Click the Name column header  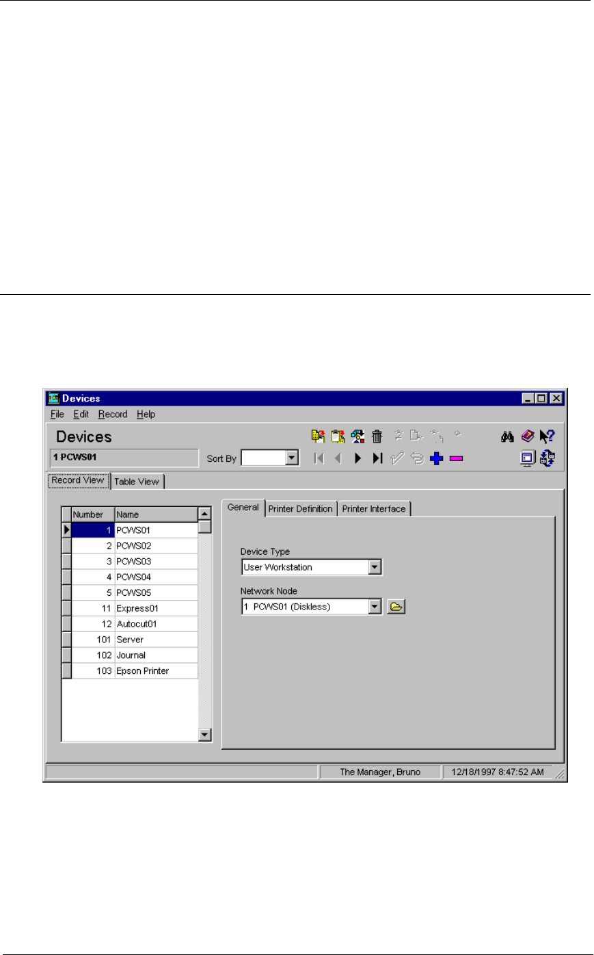[156, 514]
